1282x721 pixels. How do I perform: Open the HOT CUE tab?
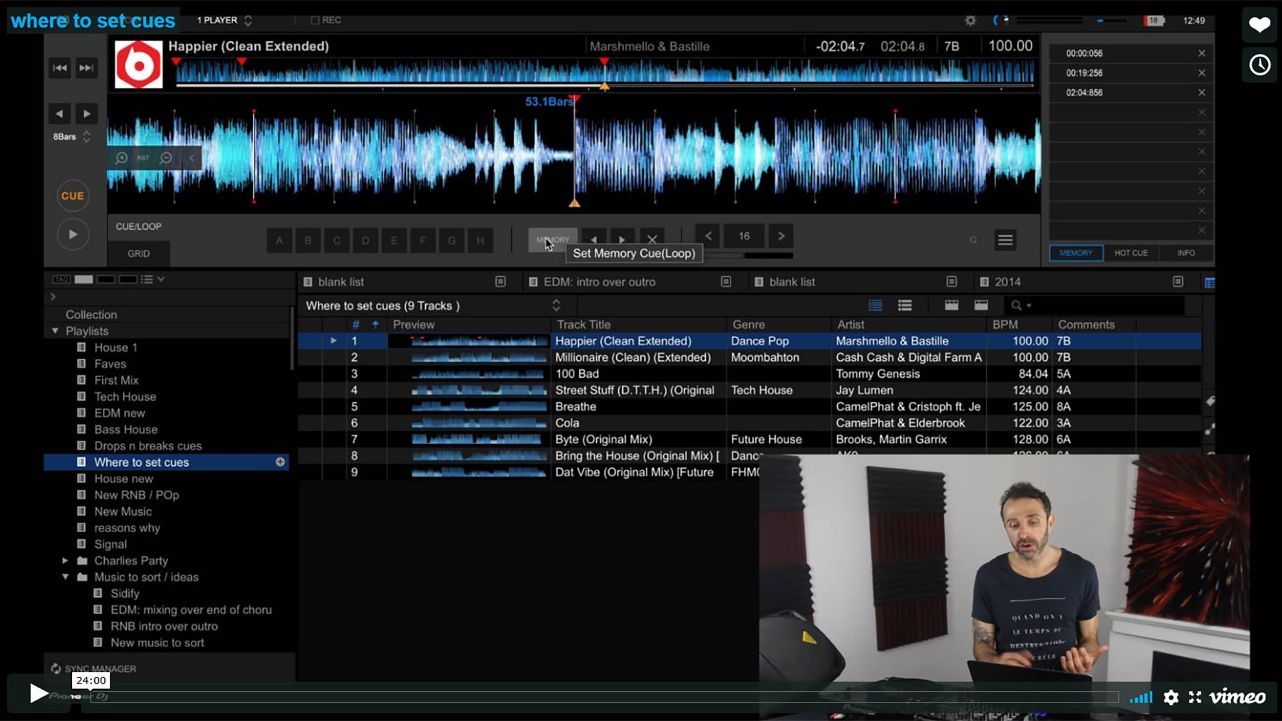point(1131,253)
